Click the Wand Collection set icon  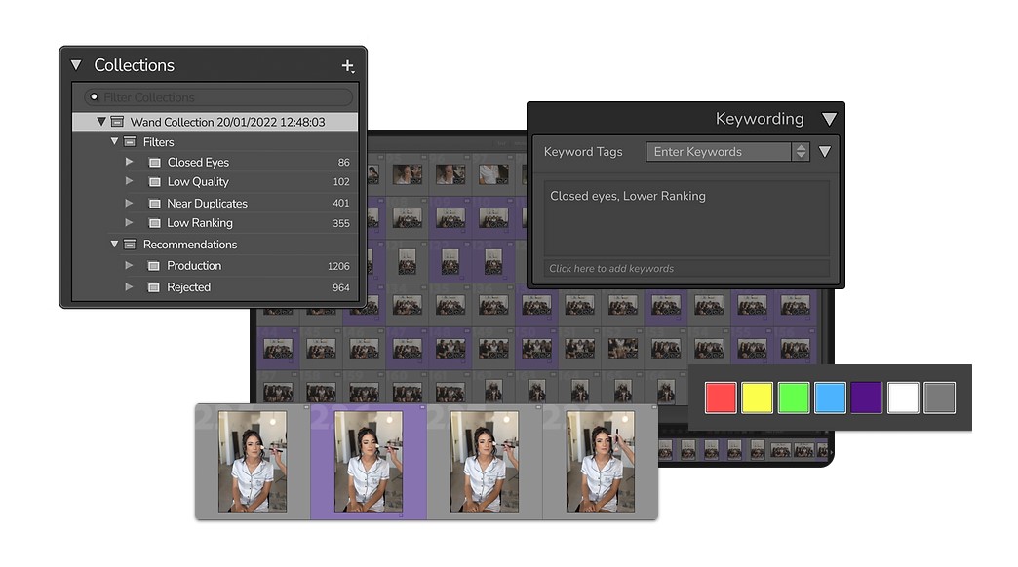(117, 123)
